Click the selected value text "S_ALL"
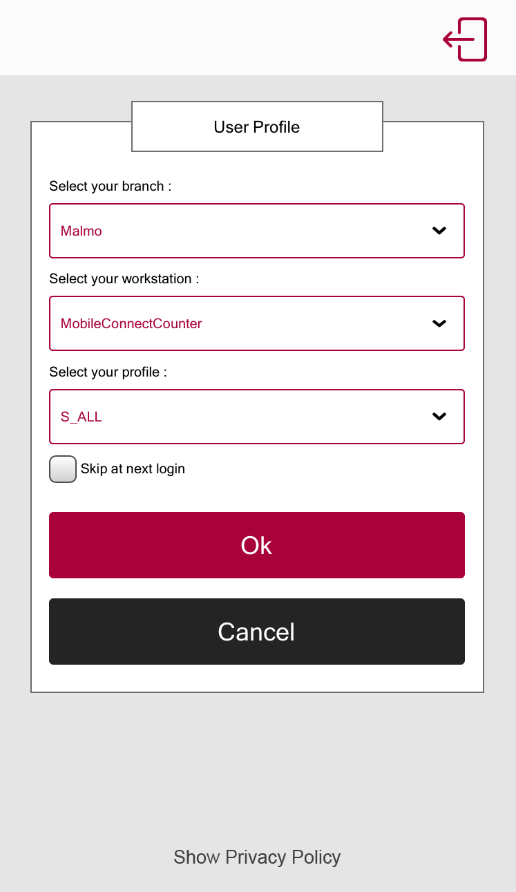This screenshot has height=892, width=516. 82,417
